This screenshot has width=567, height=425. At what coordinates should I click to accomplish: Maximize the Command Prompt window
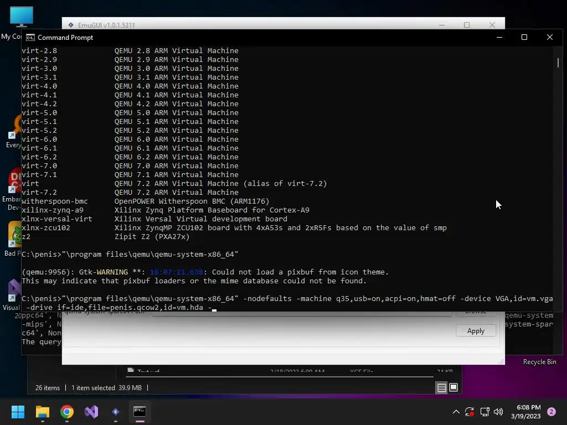pos(524,37)
